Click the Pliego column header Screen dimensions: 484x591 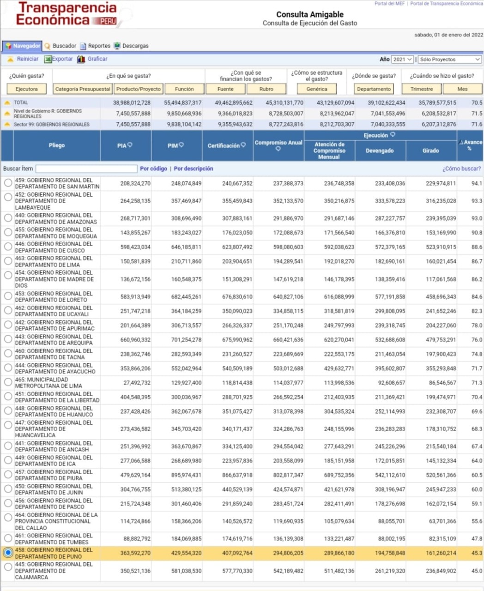point(57,145)
